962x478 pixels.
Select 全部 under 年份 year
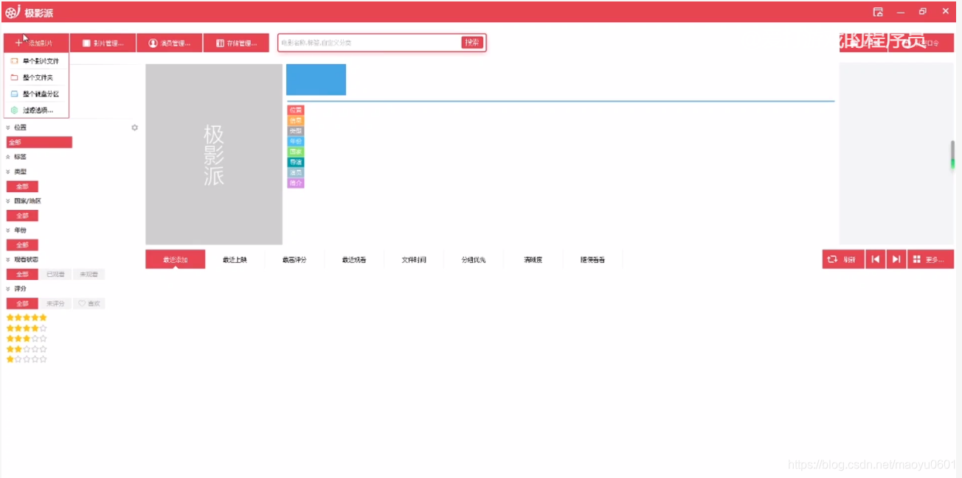tap(22, 245)
